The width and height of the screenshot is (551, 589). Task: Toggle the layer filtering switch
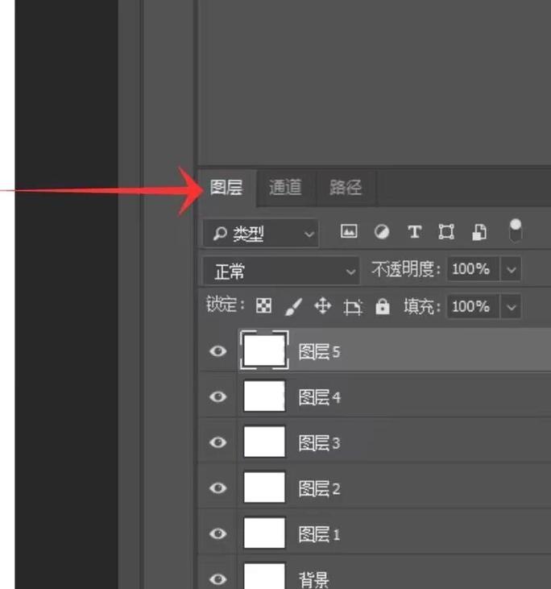pyautogui.click(x=516, y=230)
